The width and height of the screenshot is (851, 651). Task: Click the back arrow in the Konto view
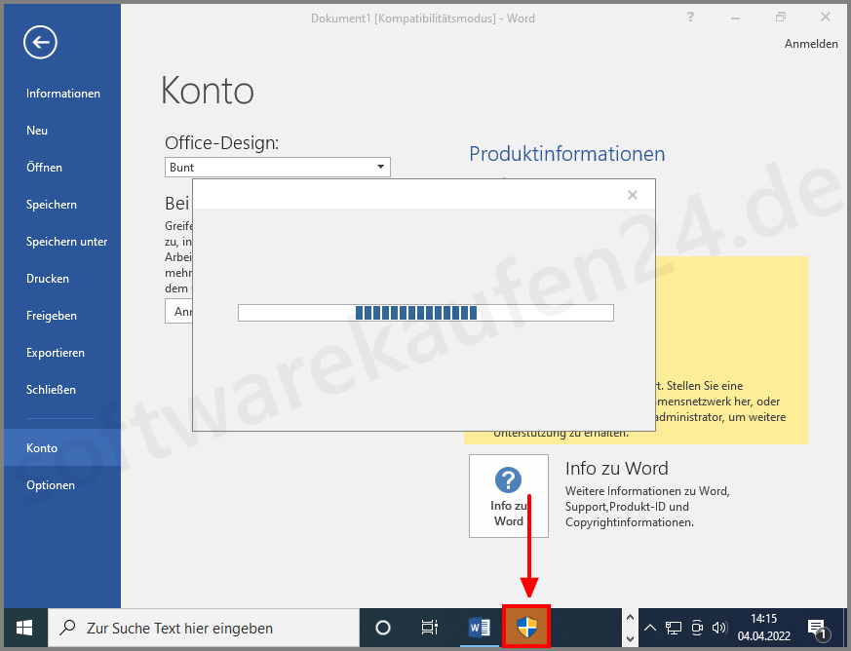coord(39,42)
